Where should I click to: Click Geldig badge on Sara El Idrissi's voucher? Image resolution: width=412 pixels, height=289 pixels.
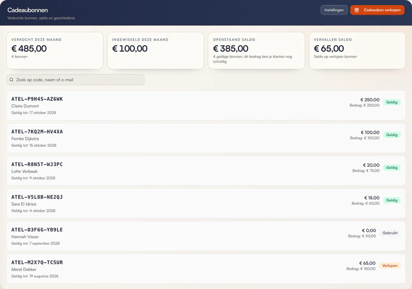(x=392, y=201)
